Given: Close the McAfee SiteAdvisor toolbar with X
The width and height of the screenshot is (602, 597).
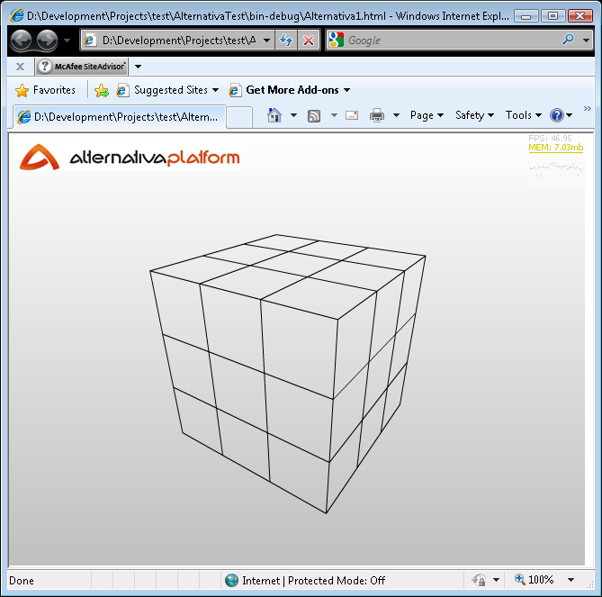Looking at the screenshot, I should (x=21, y=66).
